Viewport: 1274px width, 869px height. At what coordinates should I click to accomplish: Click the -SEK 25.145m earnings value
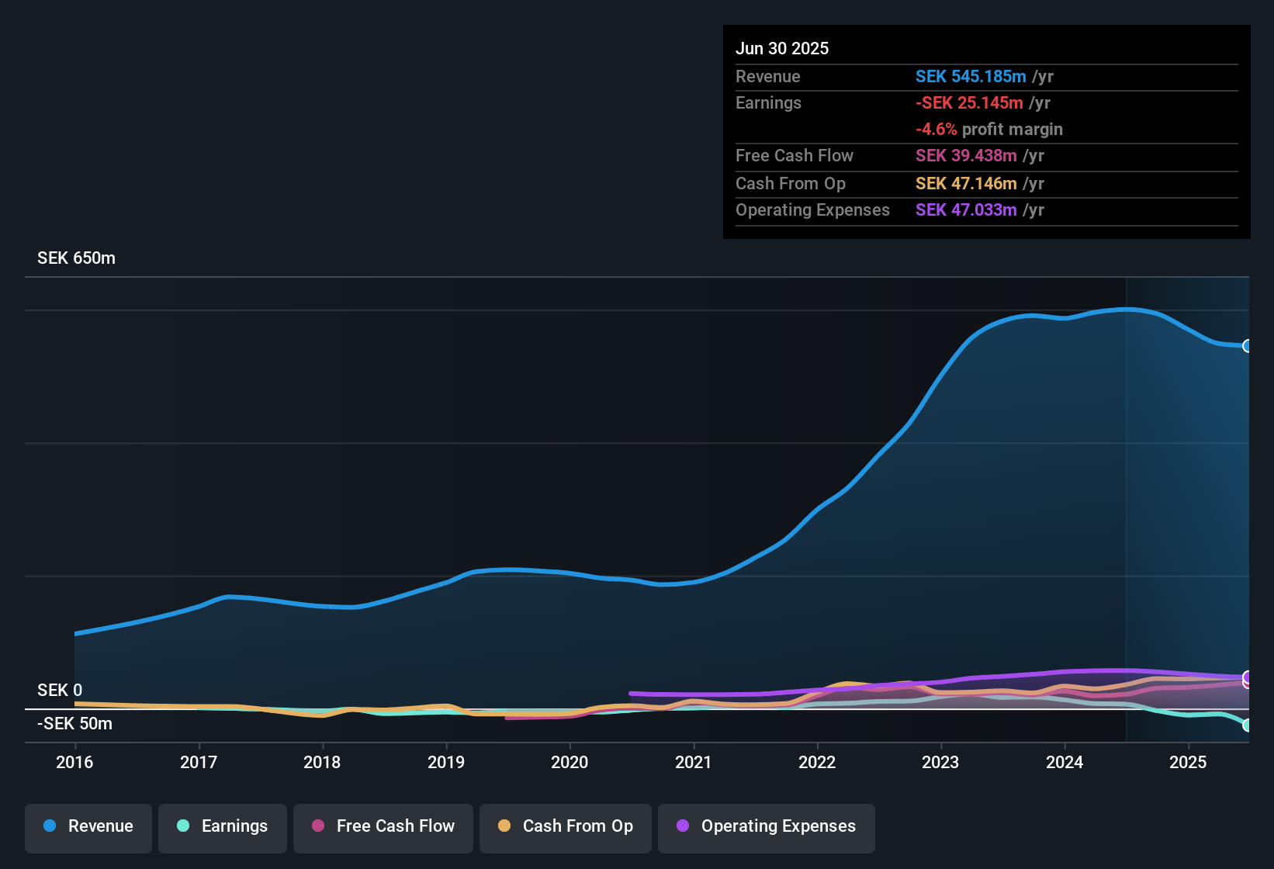pos(969,103)
